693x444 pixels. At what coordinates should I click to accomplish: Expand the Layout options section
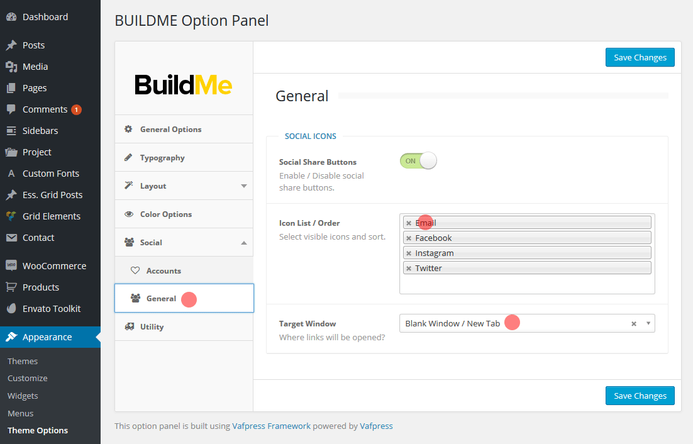tap(244, 186)
